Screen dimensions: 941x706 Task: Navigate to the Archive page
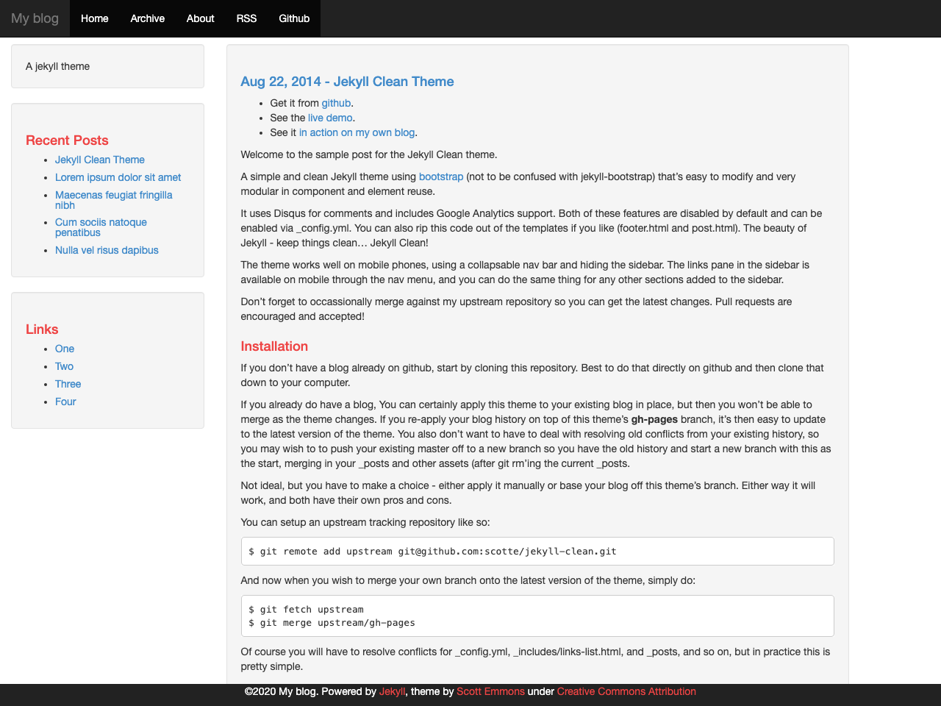click(147, 18)
